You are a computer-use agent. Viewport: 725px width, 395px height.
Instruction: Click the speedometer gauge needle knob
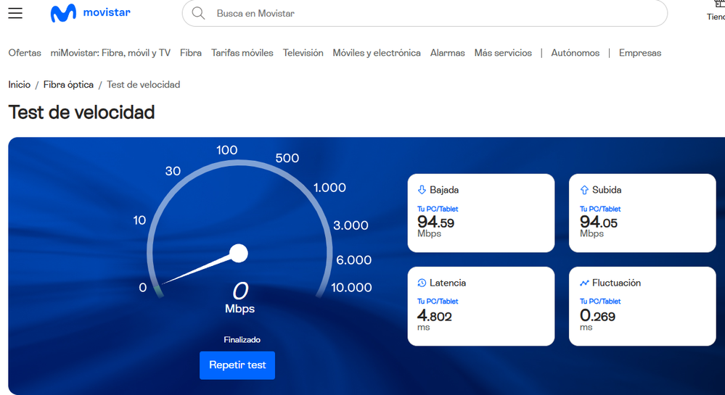pyautogui.click(x=239, y=253)
